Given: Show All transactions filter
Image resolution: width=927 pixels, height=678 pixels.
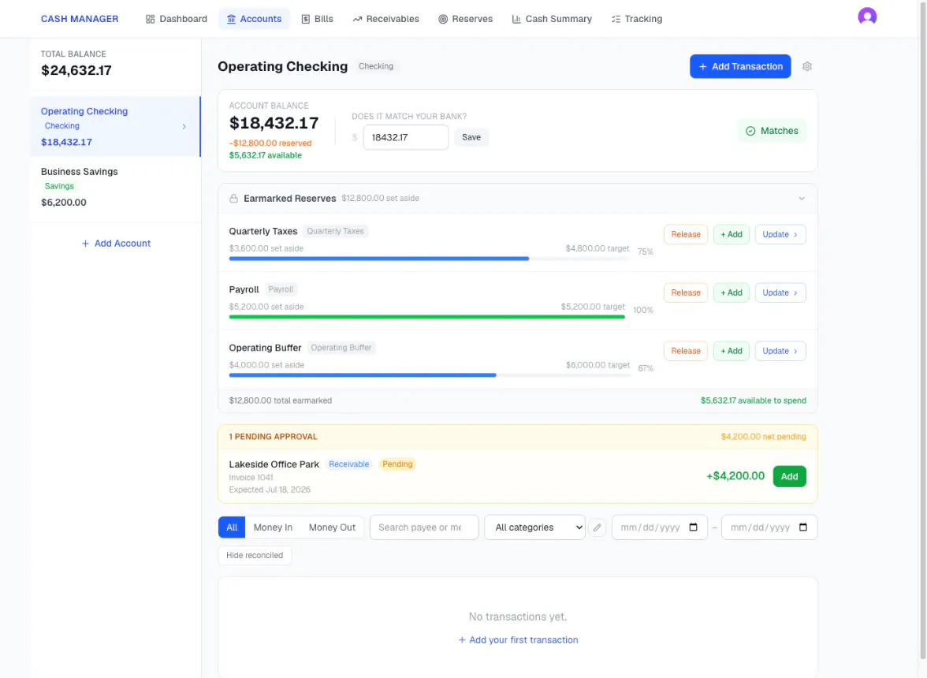Looking at the screenshot, I should click(x=232, y=527).
